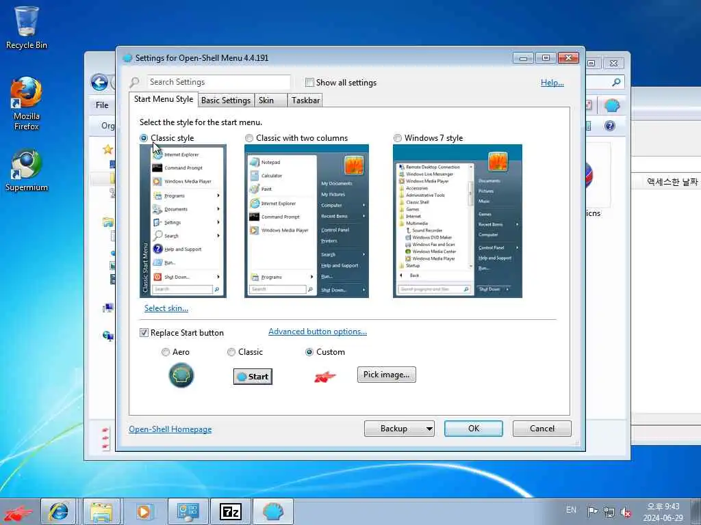The height and width of the screenshot is (525, 701).
Task: Click the red custom Start button
Action: point(17,512)
